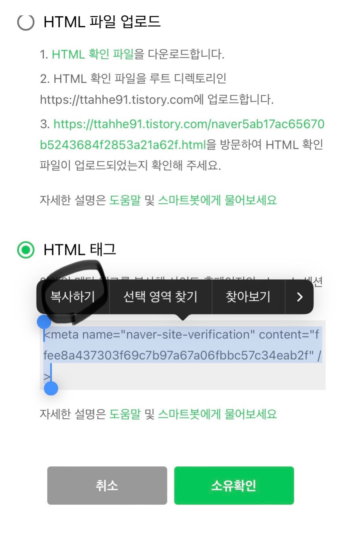Select the HTML 태그 radio button
337x545 pixels.
click(26, 250)
